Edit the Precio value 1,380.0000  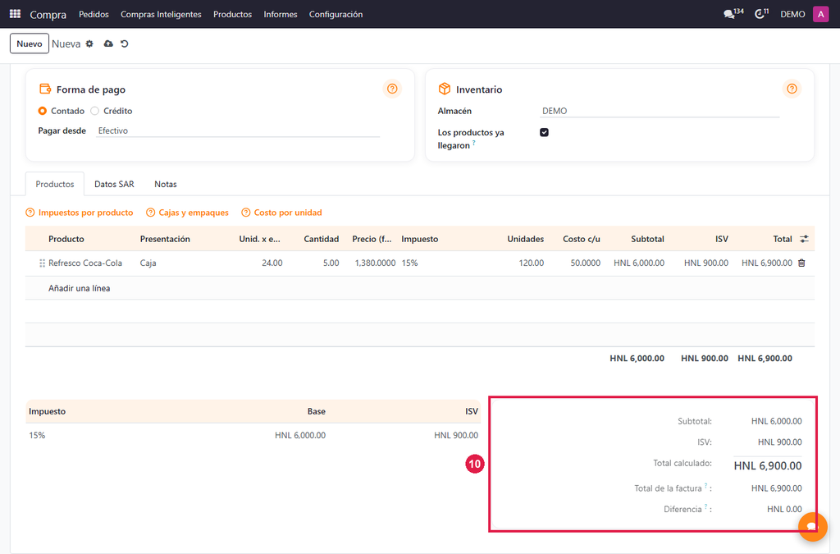375,263
